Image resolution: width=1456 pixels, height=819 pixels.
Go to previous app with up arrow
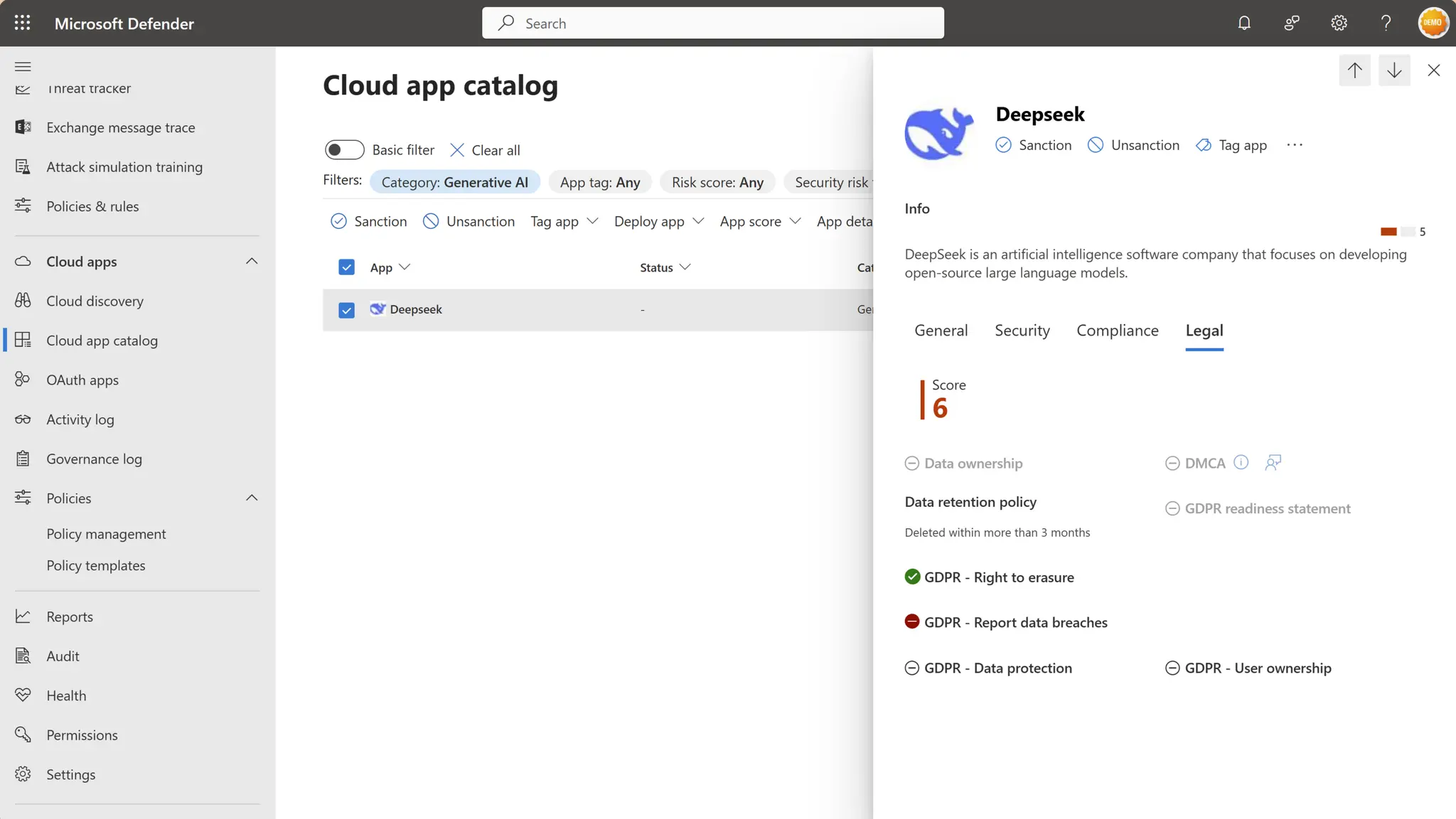1354,70
